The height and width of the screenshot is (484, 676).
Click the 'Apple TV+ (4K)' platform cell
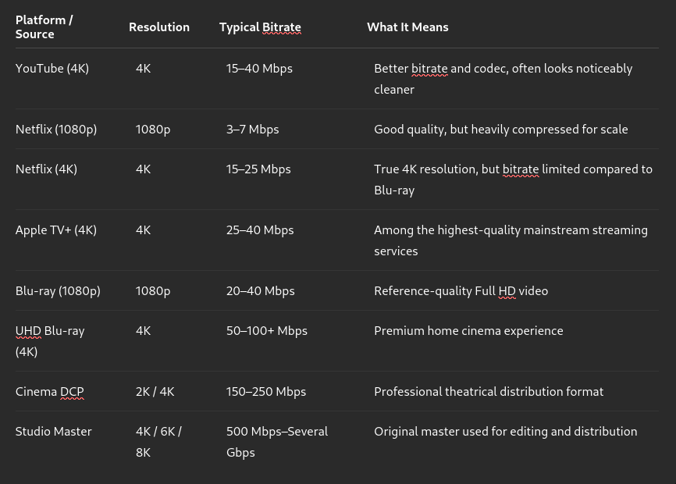[56, 230]
